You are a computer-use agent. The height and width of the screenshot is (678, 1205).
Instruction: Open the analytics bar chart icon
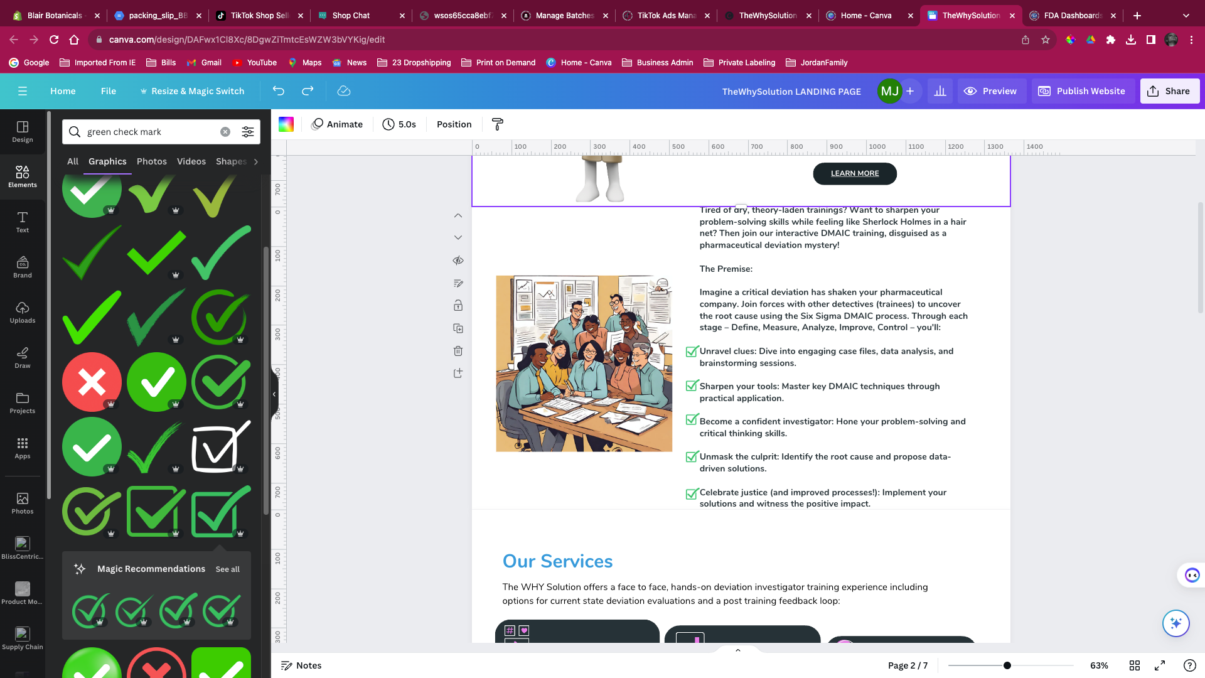tap(940, 91)
